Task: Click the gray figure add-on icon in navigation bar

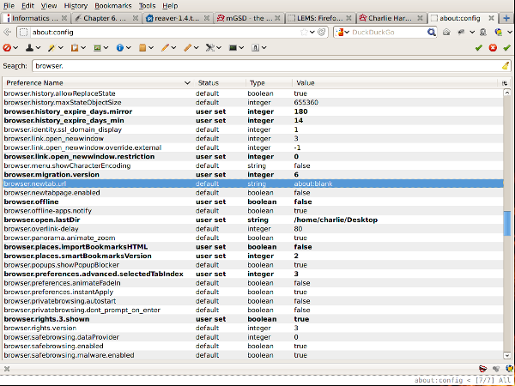Action: (x=483, y=33)
